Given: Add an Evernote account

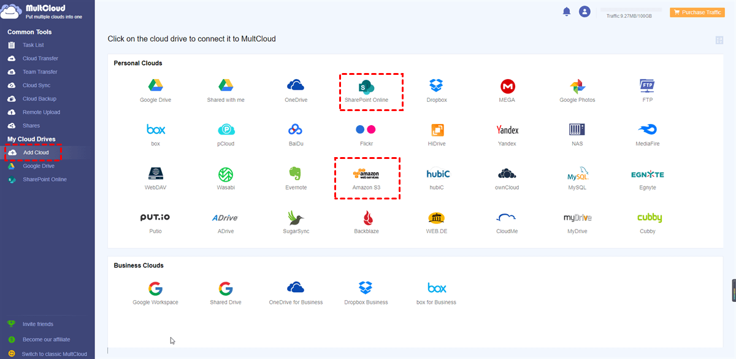Looking at the screenshot, I should 296,179.
